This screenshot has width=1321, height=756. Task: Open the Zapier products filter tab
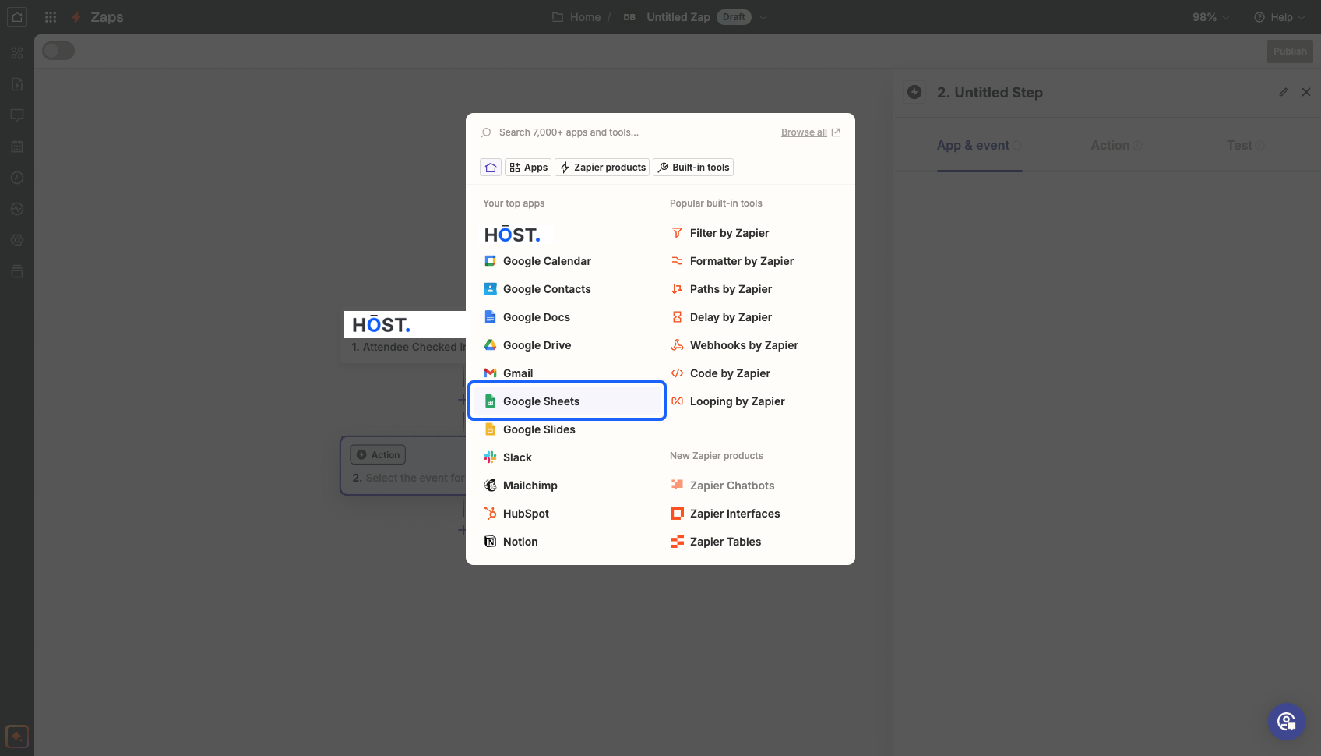coord(603,168)
